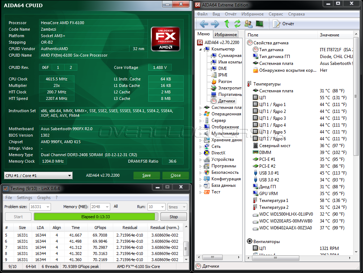Click the Мультимедиа speaker icon

point(207,133)
